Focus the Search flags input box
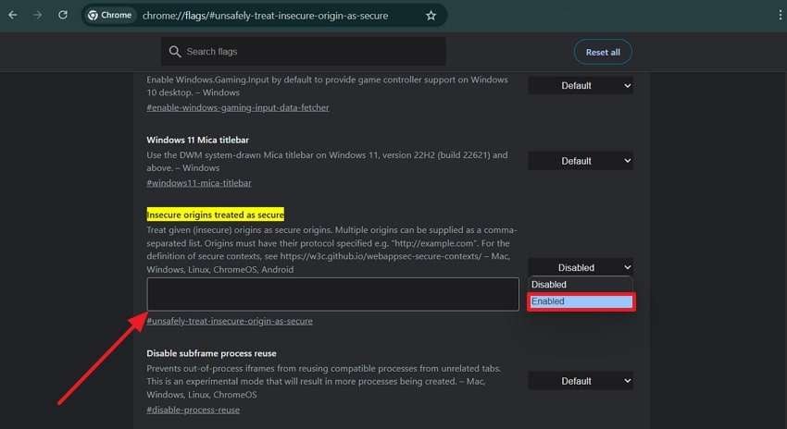The image size is (787, 429). [310, 52]
